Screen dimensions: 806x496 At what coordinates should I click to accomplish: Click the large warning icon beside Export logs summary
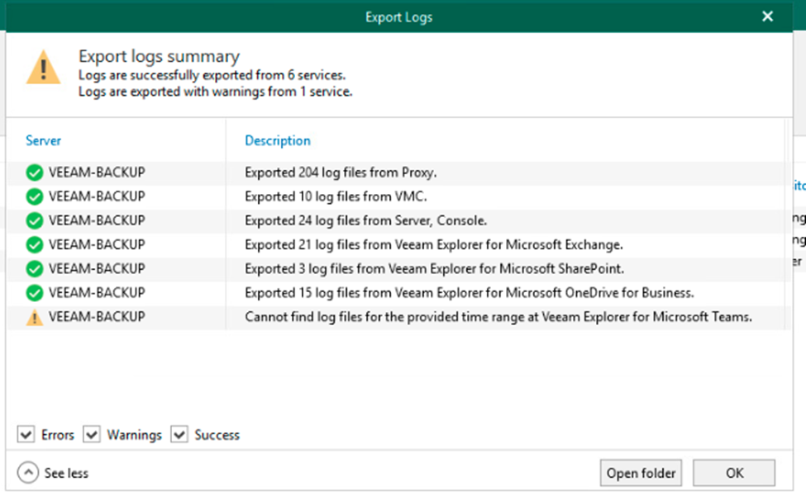coord(43,68)
